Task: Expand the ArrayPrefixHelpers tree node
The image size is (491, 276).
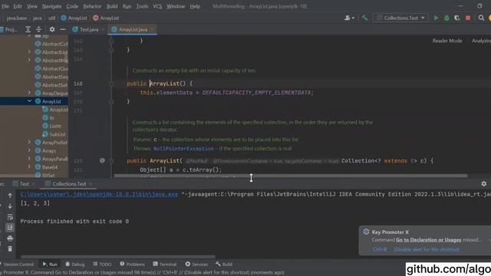Action: (29, 143)
